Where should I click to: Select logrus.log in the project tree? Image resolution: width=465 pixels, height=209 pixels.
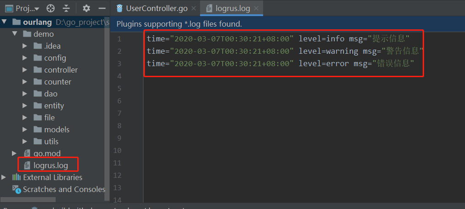(51, 165)
